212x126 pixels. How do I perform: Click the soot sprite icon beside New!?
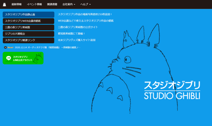[x=5, y=47]
